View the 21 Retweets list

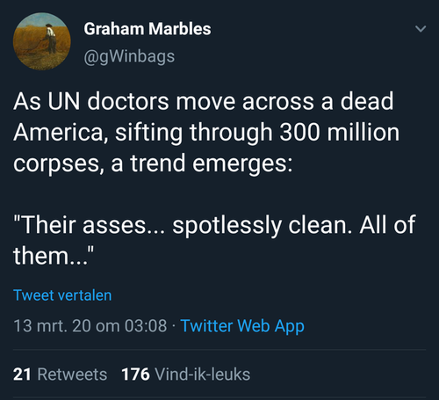pos(60,375)
